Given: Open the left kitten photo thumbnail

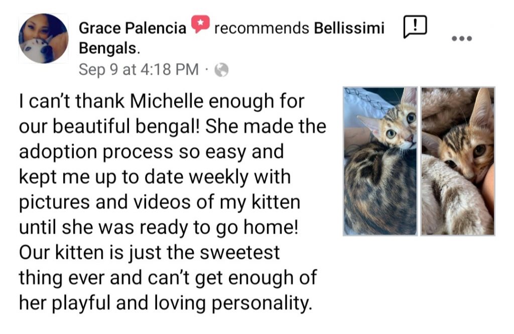Looking at the screenshot, I should (x=380, y=161).
